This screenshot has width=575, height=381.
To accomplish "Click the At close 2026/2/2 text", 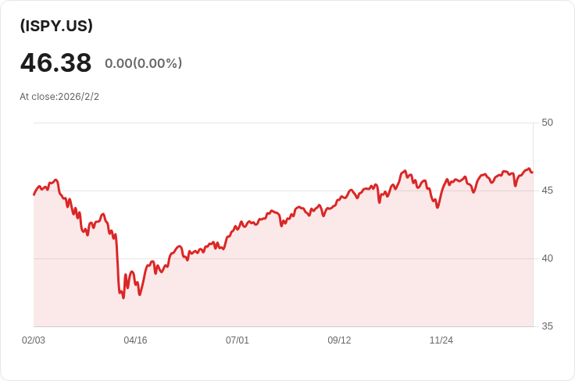I will 59,97.
